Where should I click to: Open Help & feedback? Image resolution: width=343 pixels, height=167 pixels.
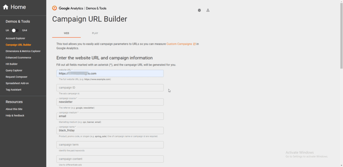tap(15, 116)
